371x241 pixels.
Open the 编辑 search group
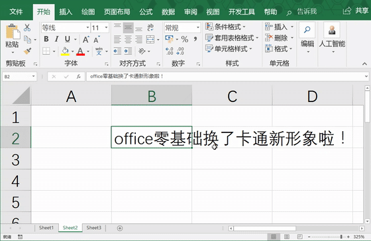point(307,38)
